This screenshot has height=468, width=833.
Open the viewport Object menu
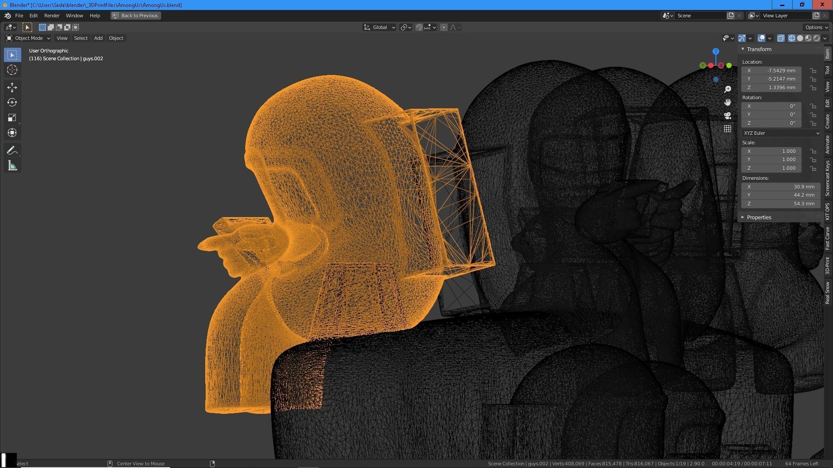116,38
